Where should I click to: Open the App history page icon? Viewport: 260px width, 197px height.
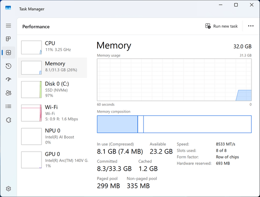pyautogui.click(x=9, y=66)
